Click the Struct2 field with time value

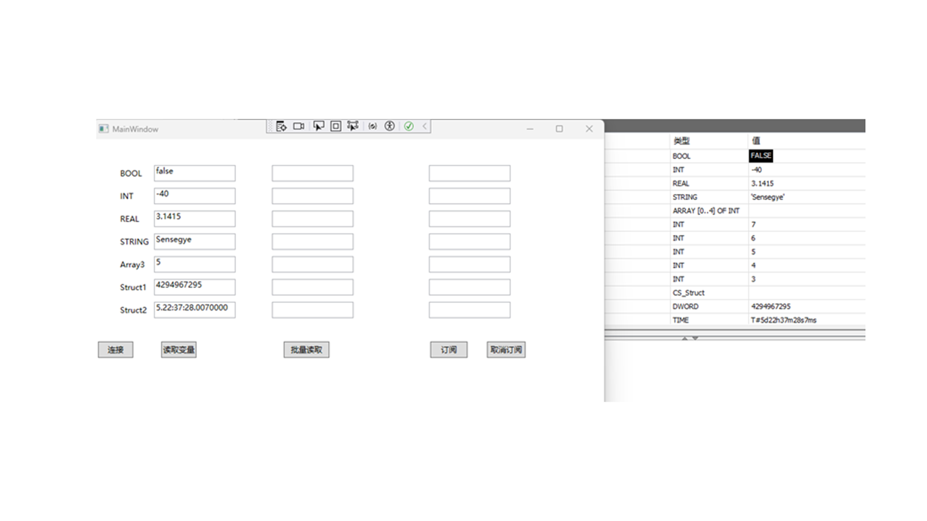[x=195, y=310]
